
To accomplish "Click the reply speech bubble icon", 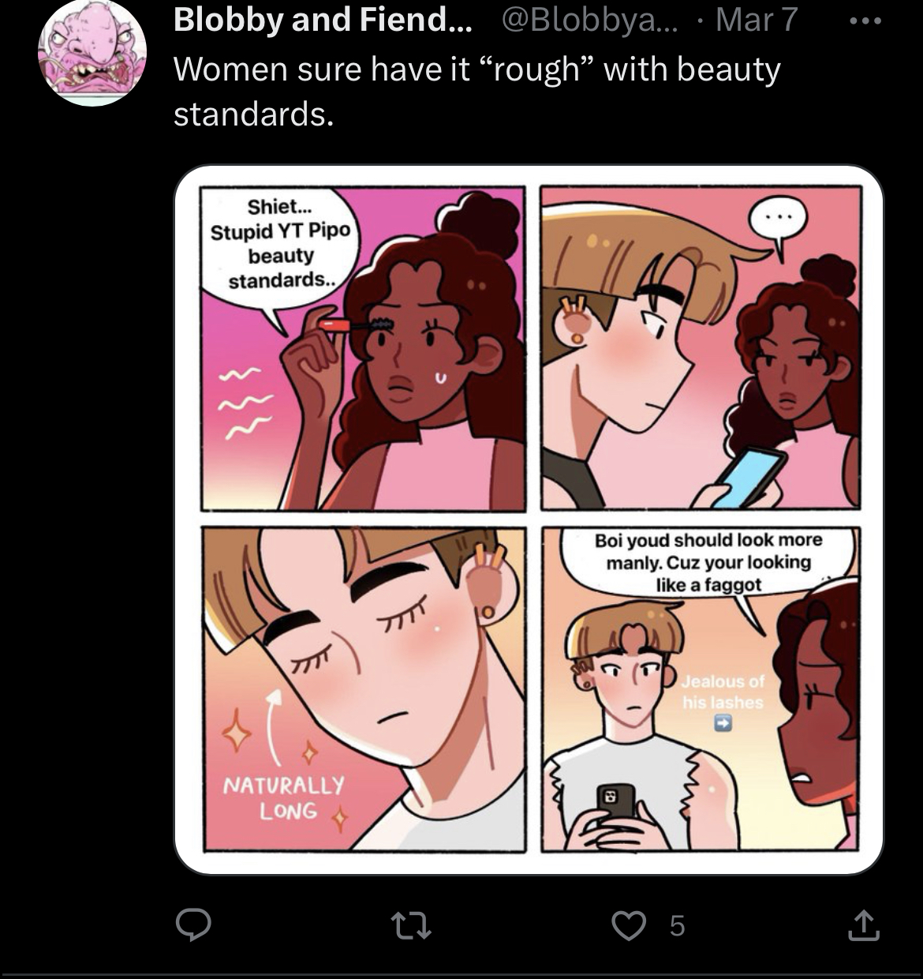I will [193, 925].
